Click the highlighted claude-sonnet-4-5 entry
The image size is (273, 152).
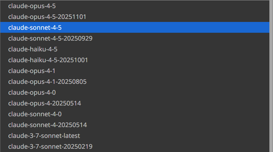(35, 27)
